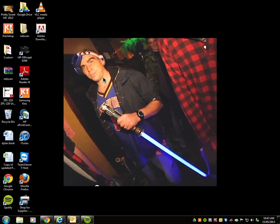
Task: Select the Copy of updated Excel file
Action: tap(8, 160)
